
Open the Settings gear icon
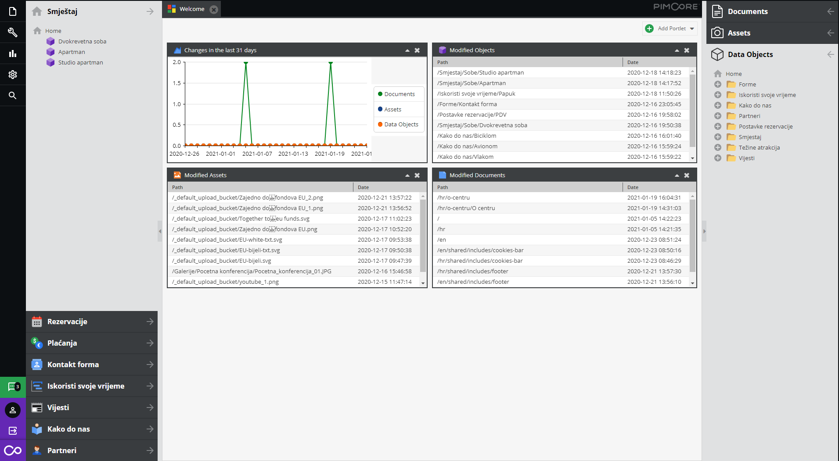coord(13,75)
